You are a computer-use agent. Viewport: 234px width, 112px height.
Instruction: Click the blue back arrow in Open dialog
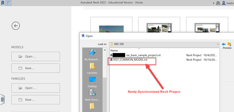pos(223,44)
